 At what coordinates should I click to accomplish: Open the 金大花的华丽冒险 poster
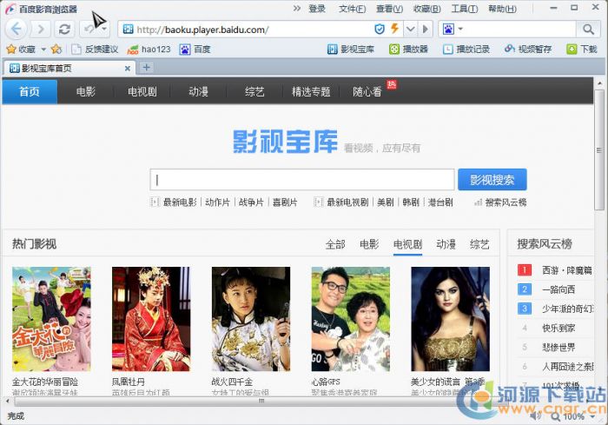(x=51, y=319)
